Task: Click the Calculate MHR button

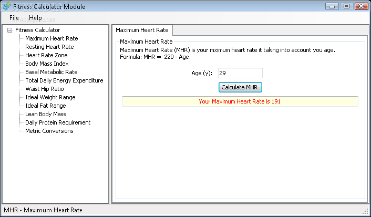Action: point(240,87)
